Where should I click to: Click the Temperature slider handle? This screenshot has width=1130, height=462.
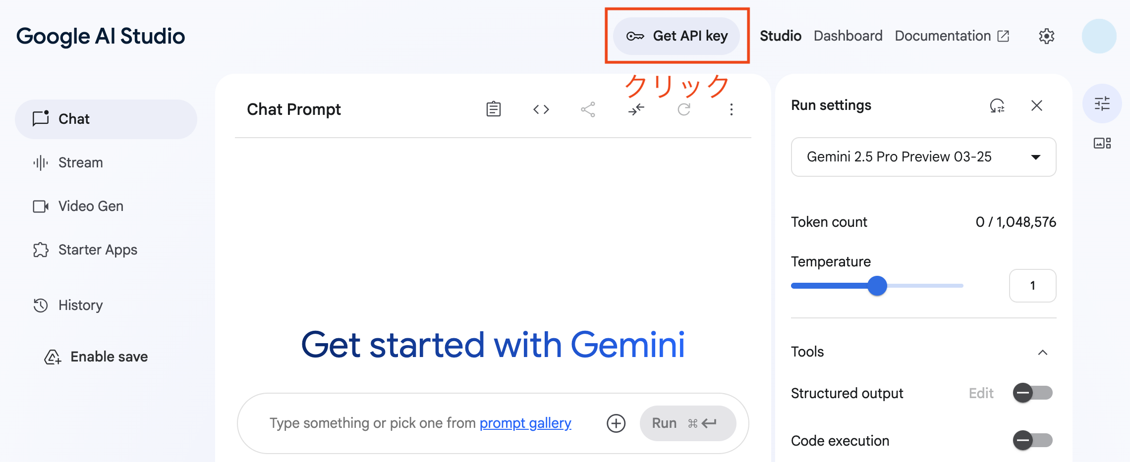pyautogui.click(x=877, y=286)
